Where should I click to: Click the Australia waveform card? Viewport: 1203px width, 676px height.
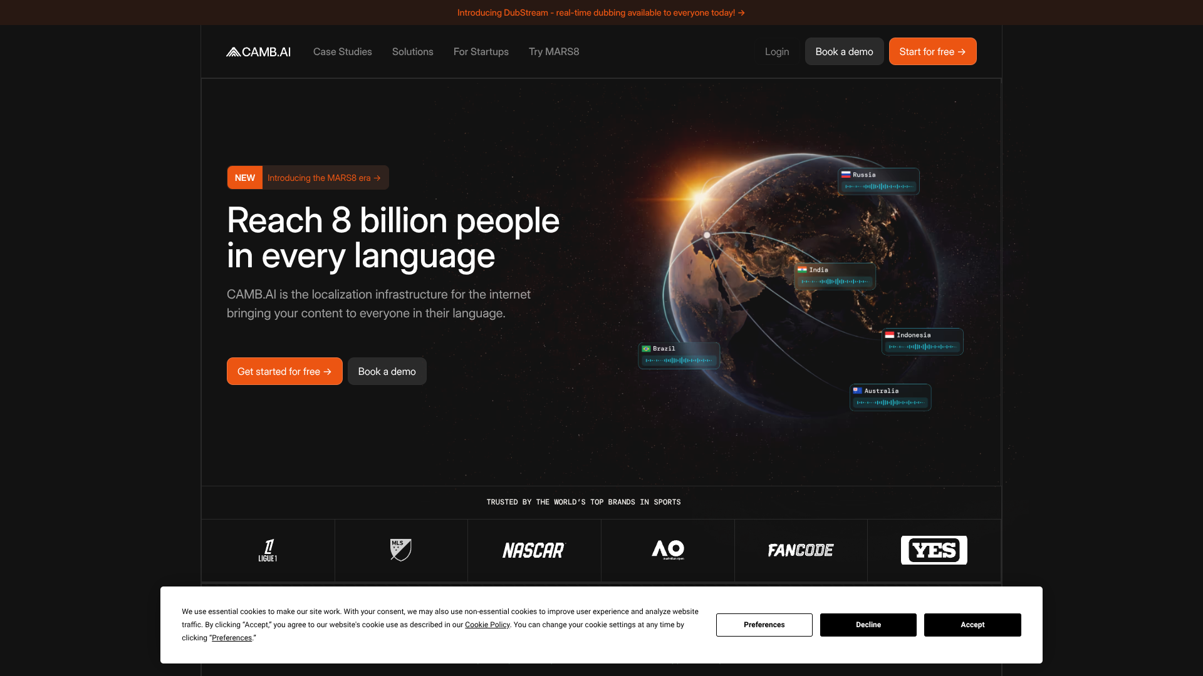click(x=890, y=397)
